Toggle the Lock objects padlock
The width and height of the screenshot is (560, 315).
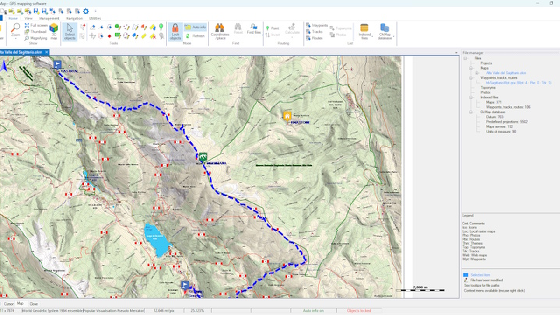pyautogui.click(x=175, y=31)
